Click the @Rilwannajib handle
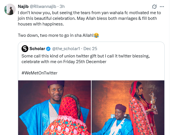The image size is (172, 135). (x=48, y=6)
